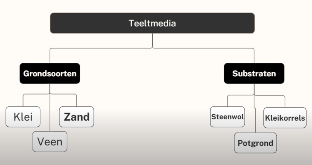This screenshot has height=165, width=312.
Task: Select the horizontal branch line under Teeltmedia
Action: [104, 48]
